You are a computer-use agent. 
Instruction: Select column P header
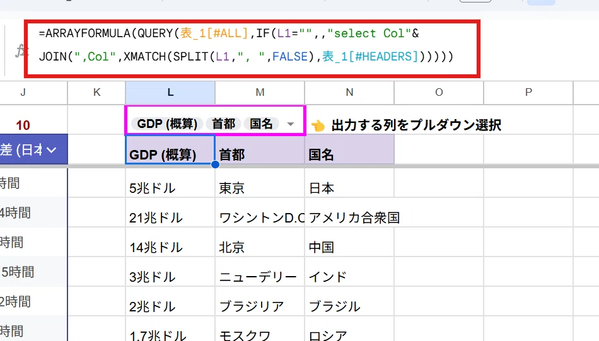528,93
